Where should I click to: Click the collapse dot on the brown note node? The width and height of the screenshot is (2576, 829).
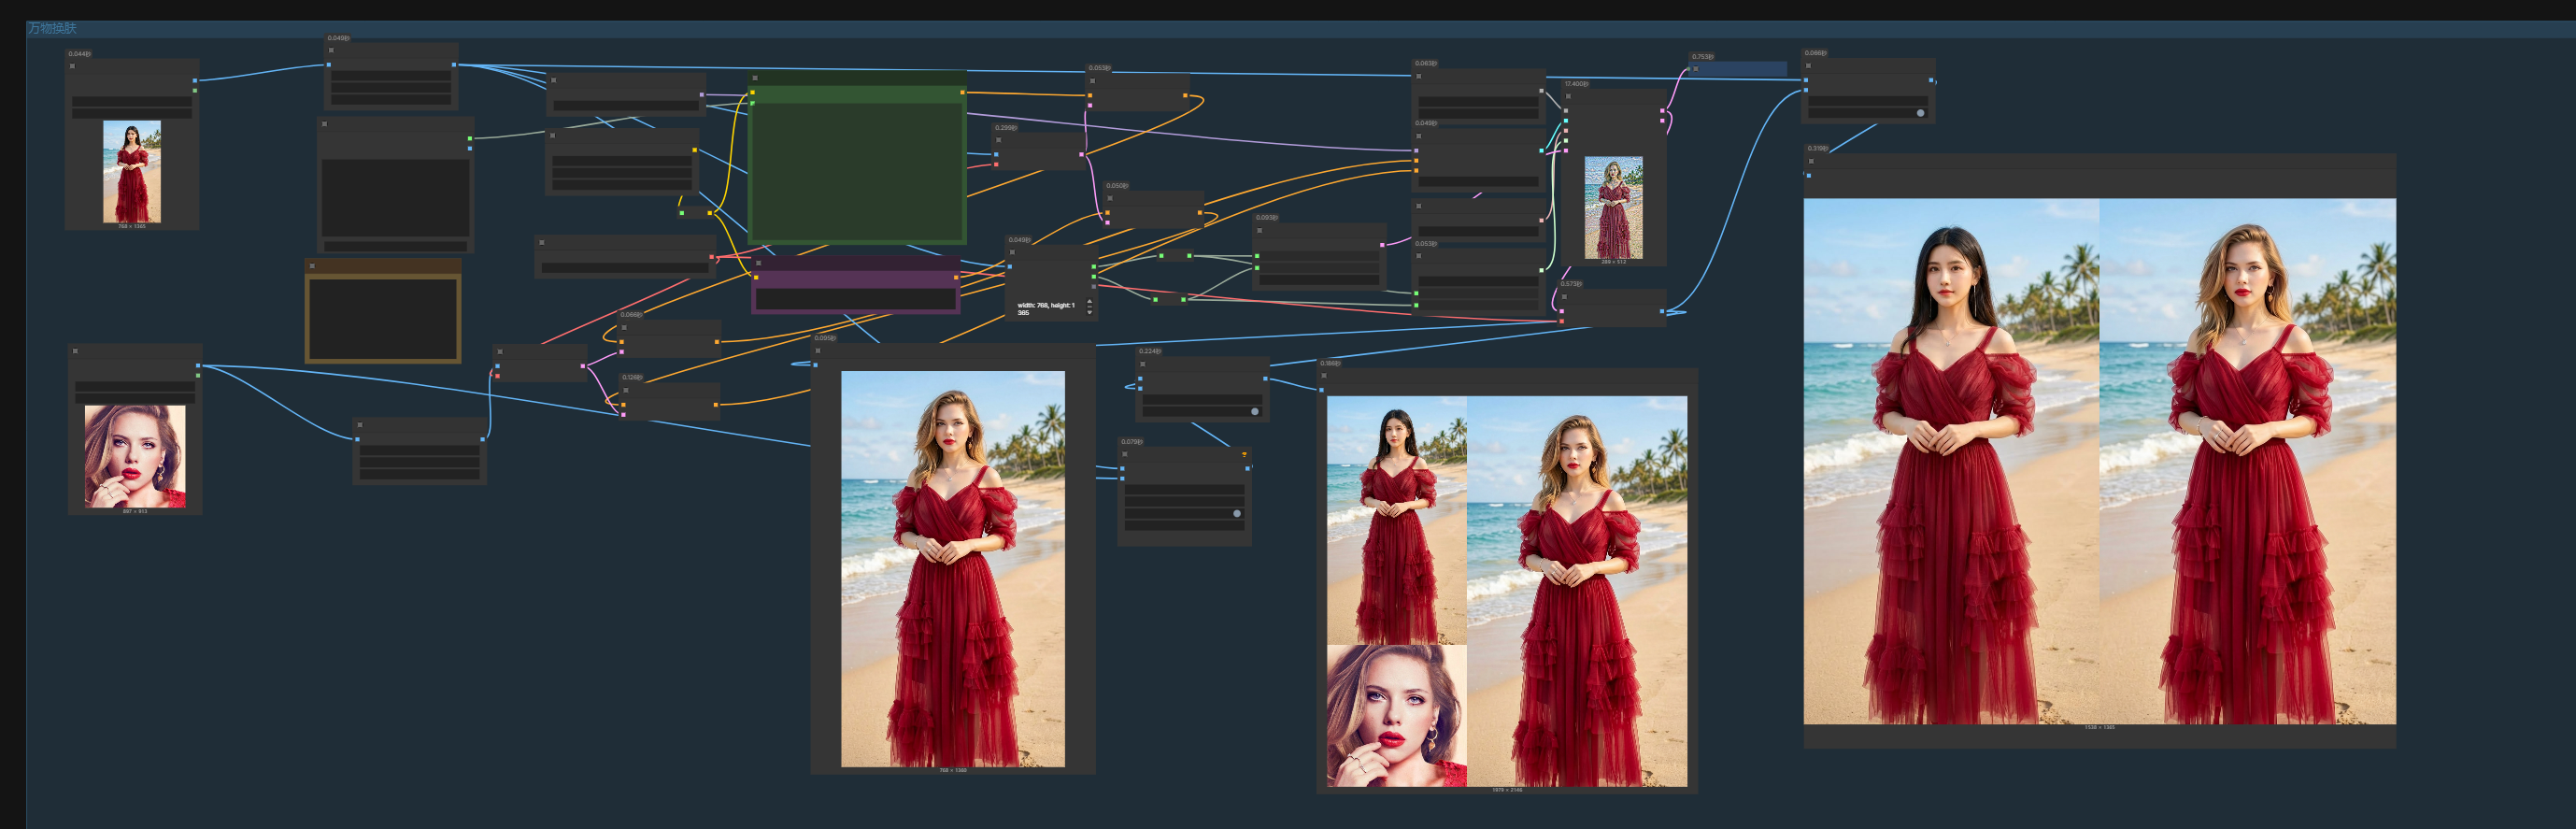coord(312,266)
